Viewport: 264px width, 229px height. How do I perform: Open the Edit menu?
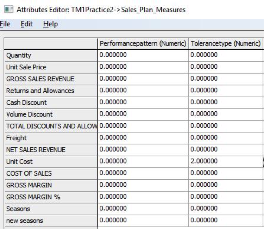click(27, 24)
